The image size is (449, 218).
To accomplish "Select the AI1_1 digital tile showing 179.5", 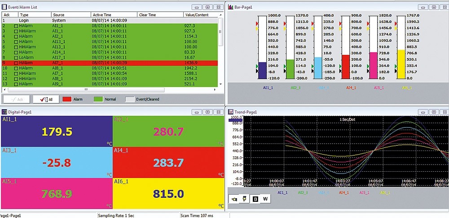I will pyautogui.click(x=57, y=131).
